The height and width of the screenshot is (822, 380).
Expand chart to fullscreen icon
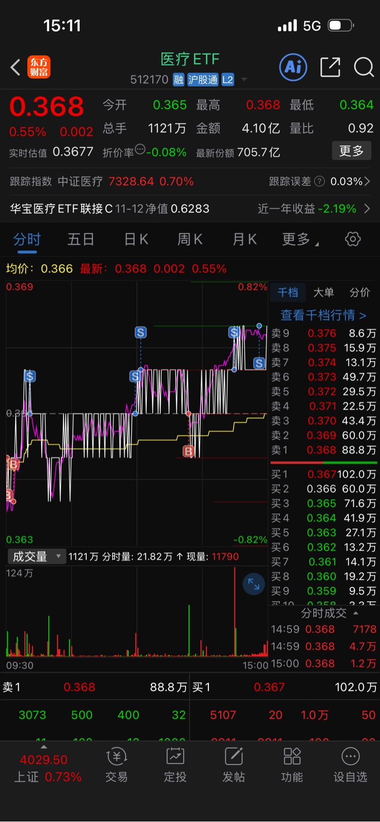(254, 584)
